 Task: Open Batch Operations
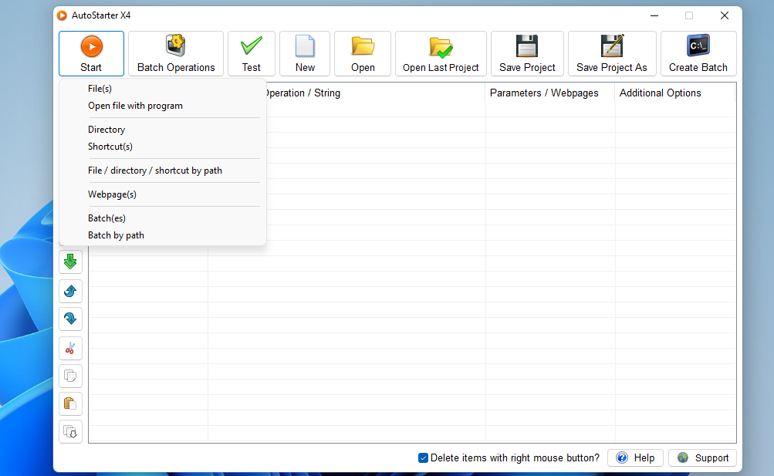(x=175, y=53)
